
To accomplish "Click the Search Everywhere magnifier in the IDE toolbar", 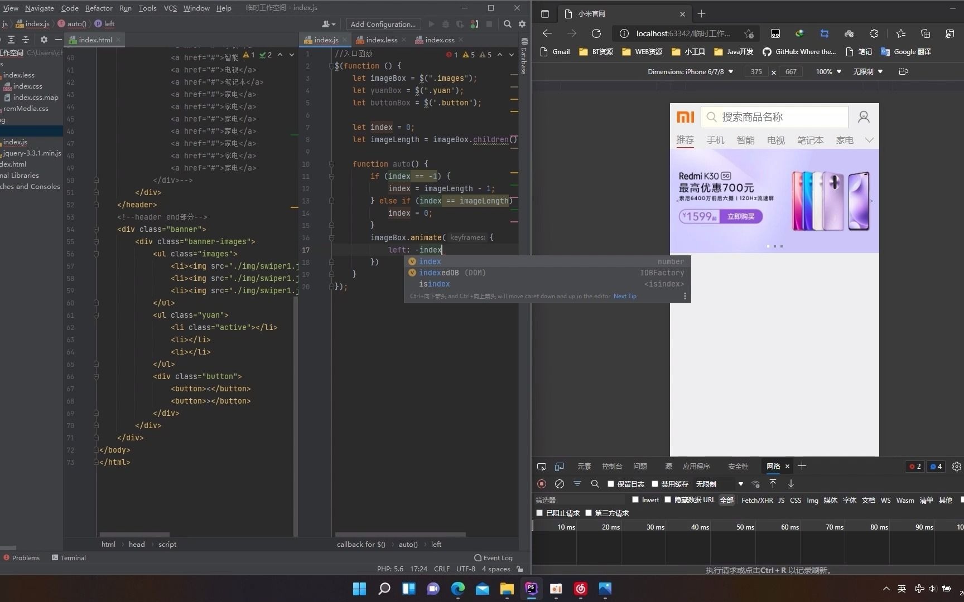I will [507, 24].
